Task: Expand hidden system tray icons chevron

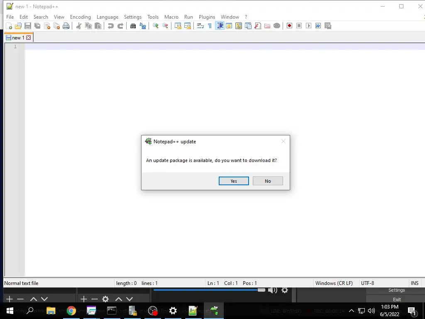Action: pyautogui.click(x=351, y=311)
